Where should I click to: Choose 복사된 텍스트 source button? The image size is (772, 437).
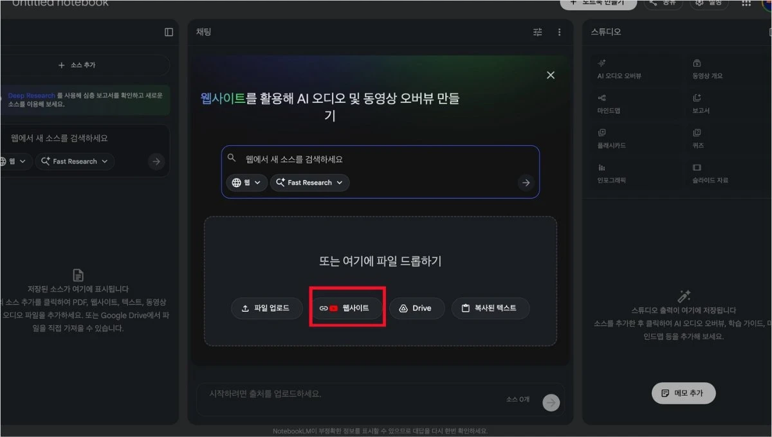(490, 308)
